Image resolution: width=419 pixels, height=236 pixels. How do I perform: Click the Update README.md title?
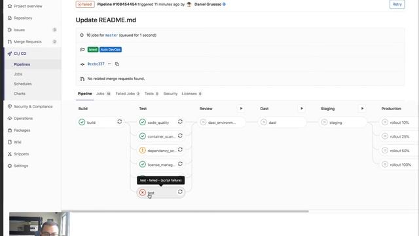[106, 20]
